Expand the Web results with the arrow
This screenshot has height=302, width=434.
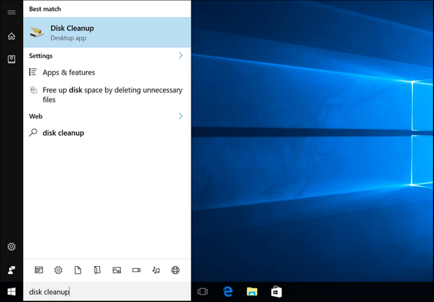180,116
